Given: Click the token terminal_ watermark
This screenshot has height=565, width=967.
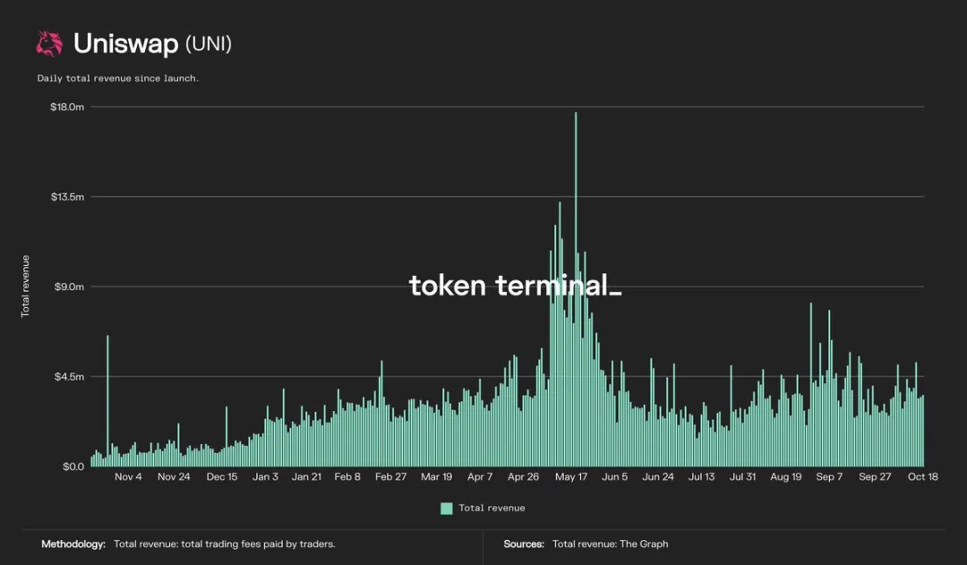Looking at the screenshot, I should coord(515,286).
